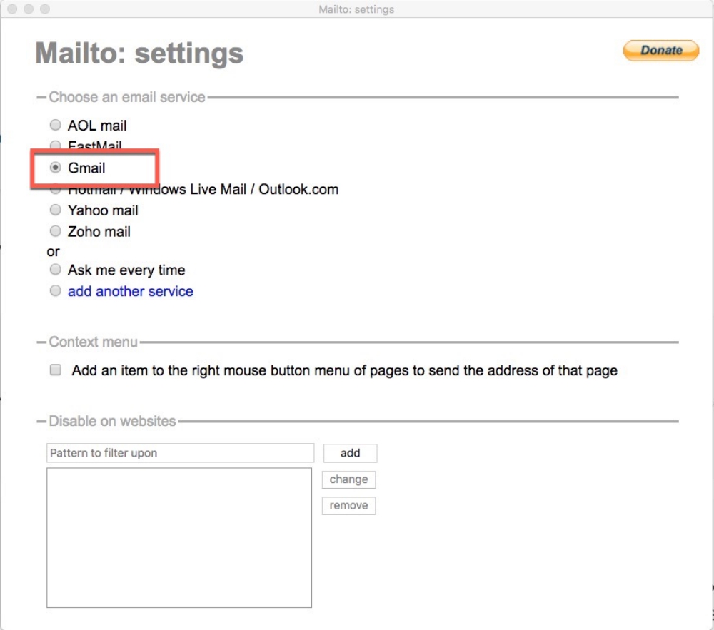Click inside the disabled websites list box
This screenshot has width=714, height=630.
tap(179, 537)
